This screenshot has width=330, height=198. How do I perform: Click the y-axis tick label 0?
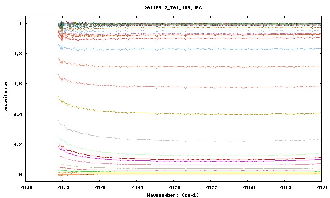click(20, 174)
